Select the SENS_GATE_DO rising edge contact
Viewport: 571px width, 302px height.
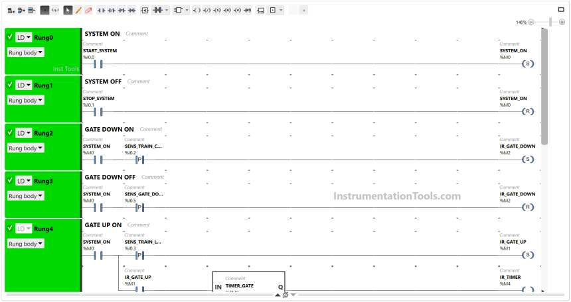coord(140,207)
